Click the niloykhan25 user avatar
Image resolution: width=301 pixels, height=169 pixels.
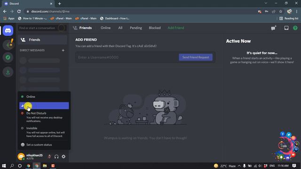pos(21,156)
